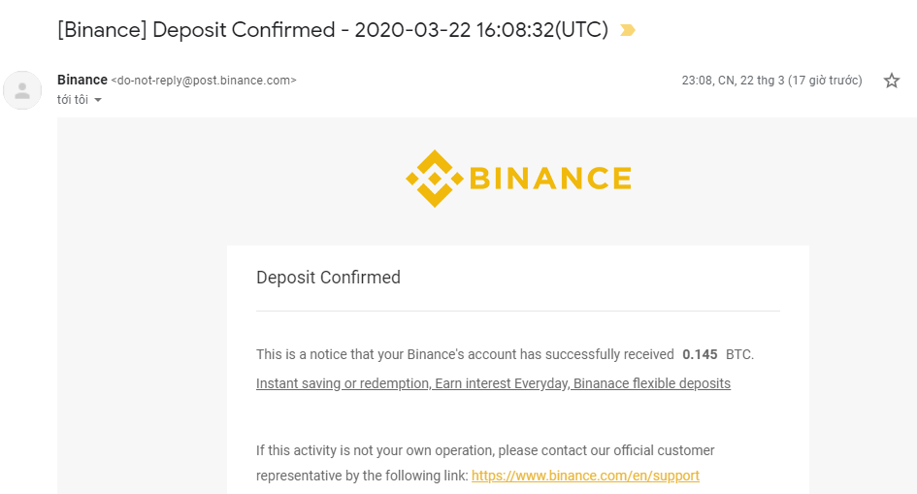This screenshot has width=917, height=494.
Task: Expand recipient details arrow next to 'tới tôi'
Action: click(x=98, y=100)
